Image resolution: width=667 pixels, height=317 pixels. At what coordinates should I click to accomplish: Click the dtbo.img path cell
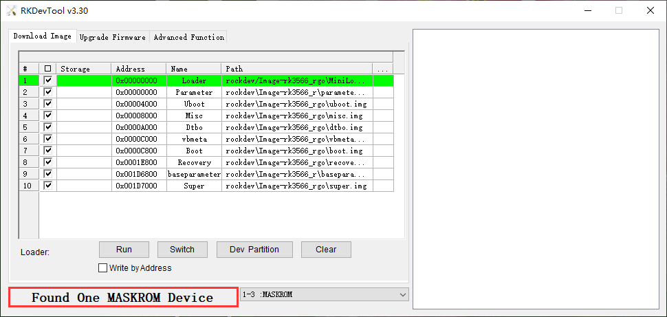pos(297,127)
